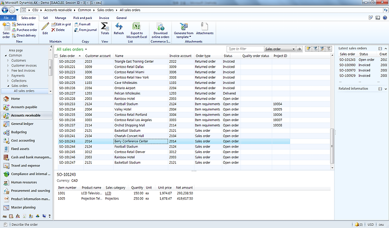
Task: Click the CEU breadcrumb segment
Action: [x=35, y=10]
